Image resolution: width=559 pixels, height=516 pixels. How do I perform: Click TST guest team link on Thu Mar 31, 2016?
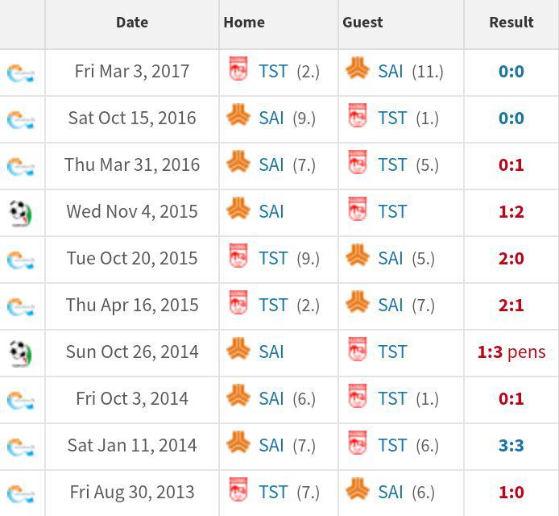[392, 165]
